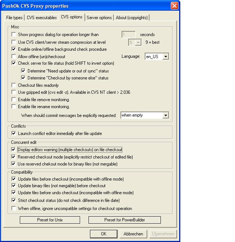235x242 pixels.
Task: Click the Preset for Unix button
Action: click(x=50, y=220)
